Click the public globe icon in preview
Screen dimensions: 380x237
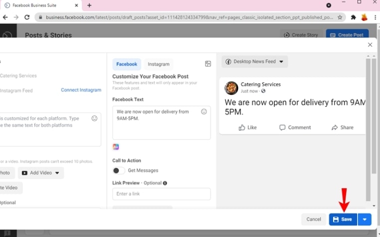tap(263, 91)
